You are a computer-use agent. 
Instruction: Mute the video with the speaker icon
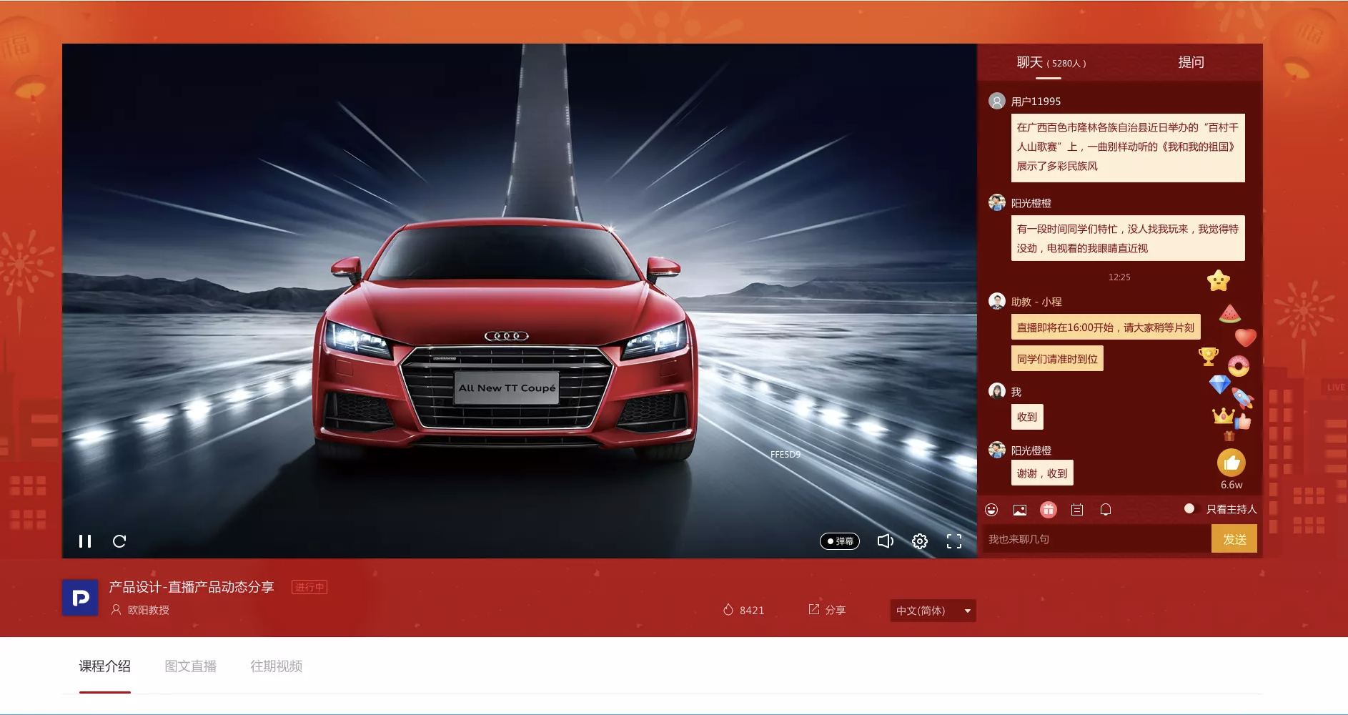(886, 541)
